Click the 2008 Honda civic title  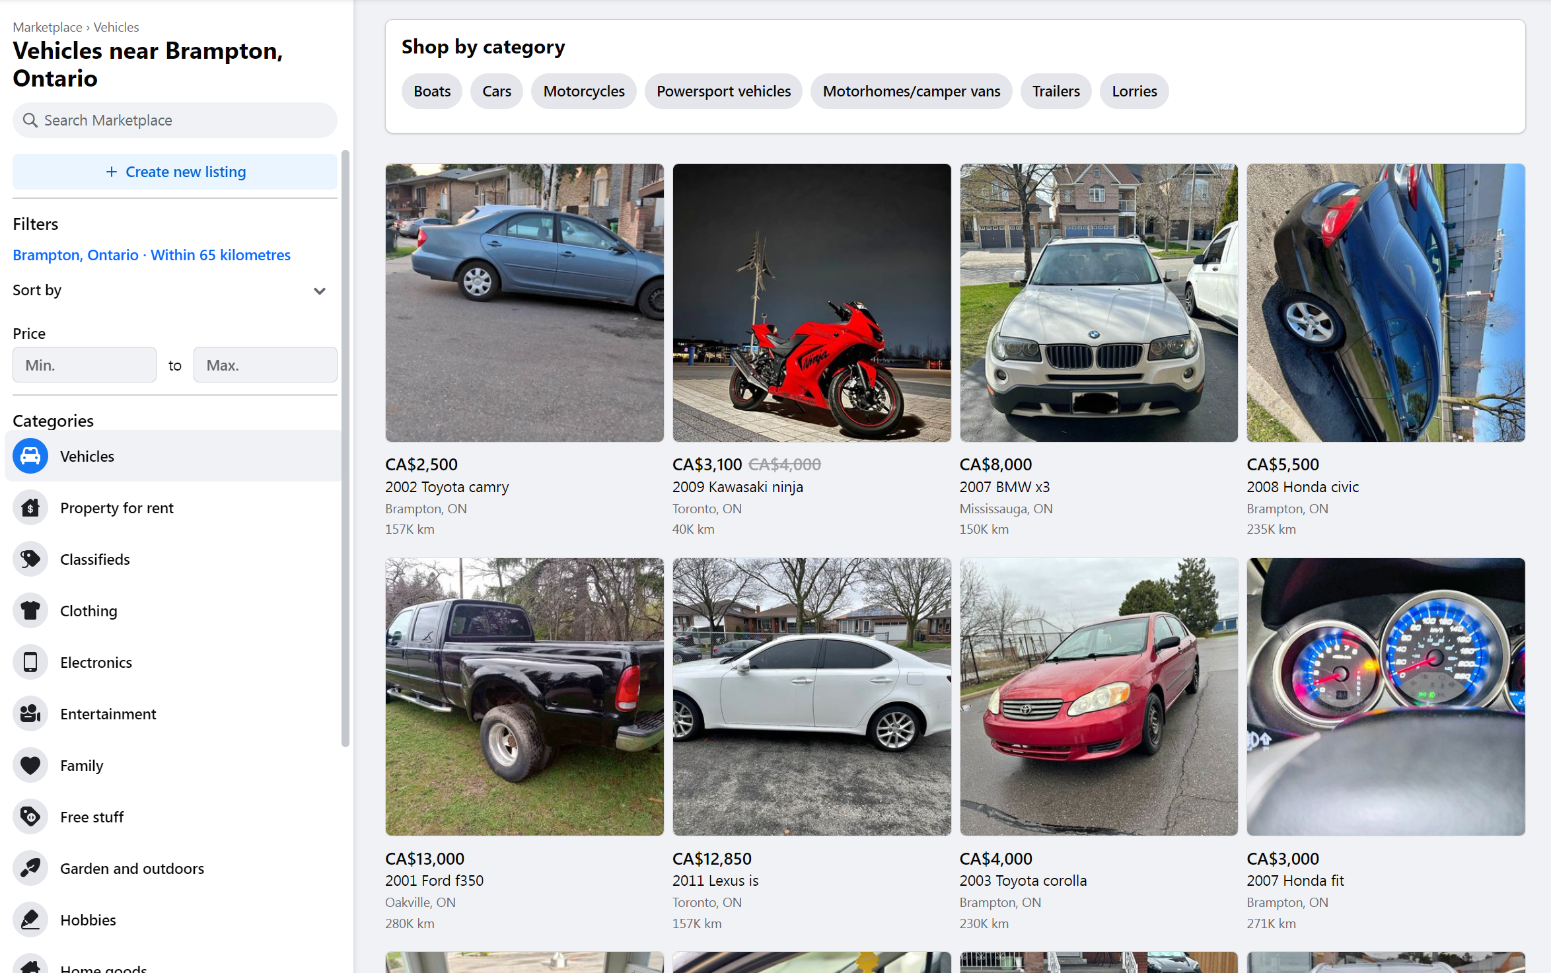tap(1303, 487)
